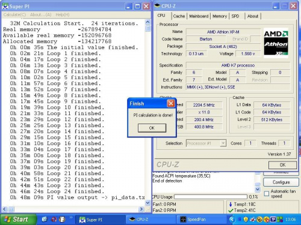This screenshot has height=225, width=301.
Task: Click the 400.8 MHz FSB value
Action: pos(204,127)
